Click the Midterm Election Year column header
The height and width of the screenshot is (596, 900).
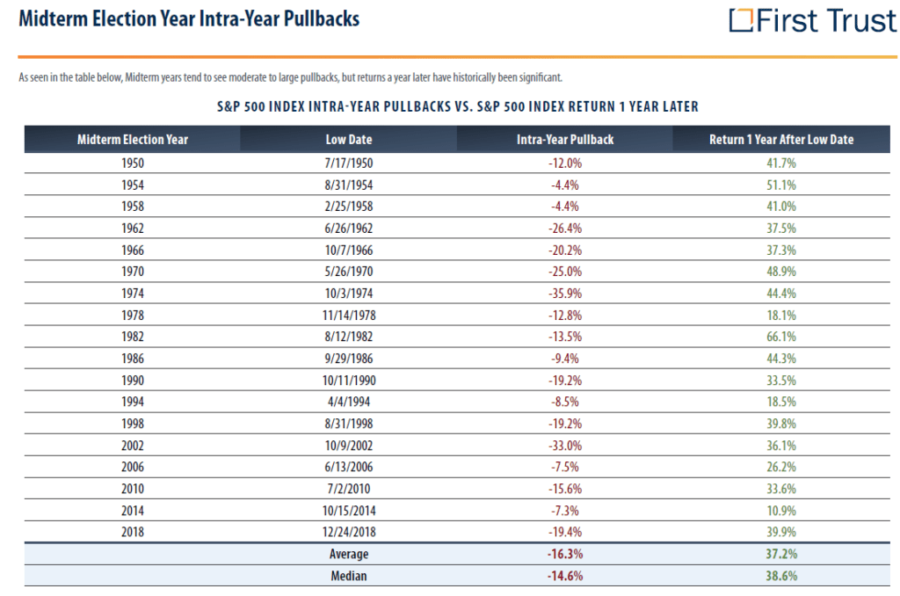click(x=133, y=139)
